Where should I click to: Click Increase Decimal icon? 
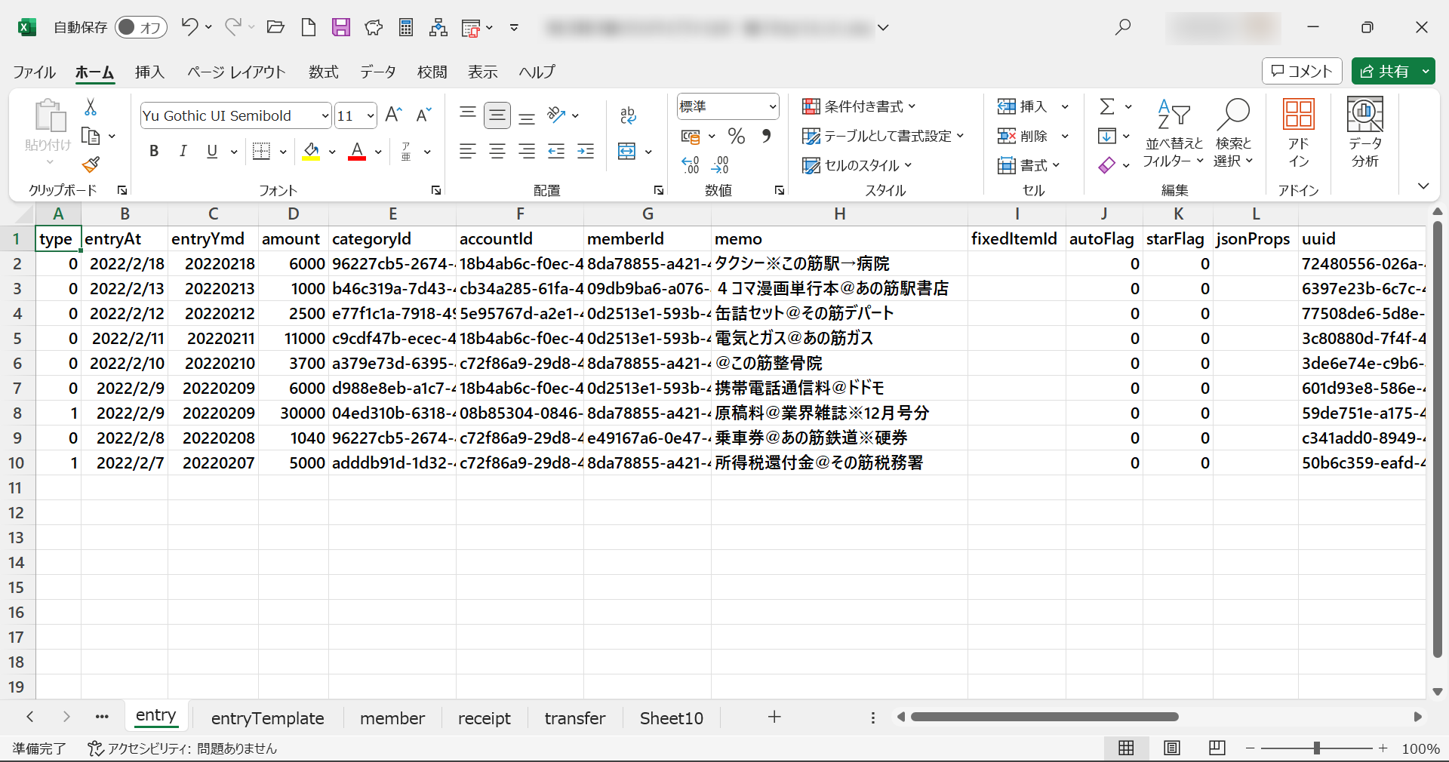tap(690, 164)
